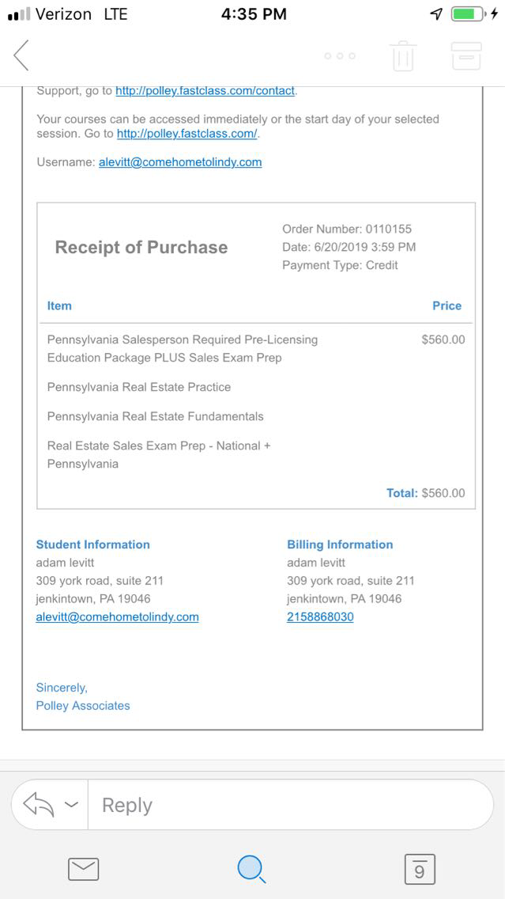Tap the location services arrow icon
Image resolution: width=505 pixels, height=899 pixels.
pyautogui.click(x=436, y=14)
